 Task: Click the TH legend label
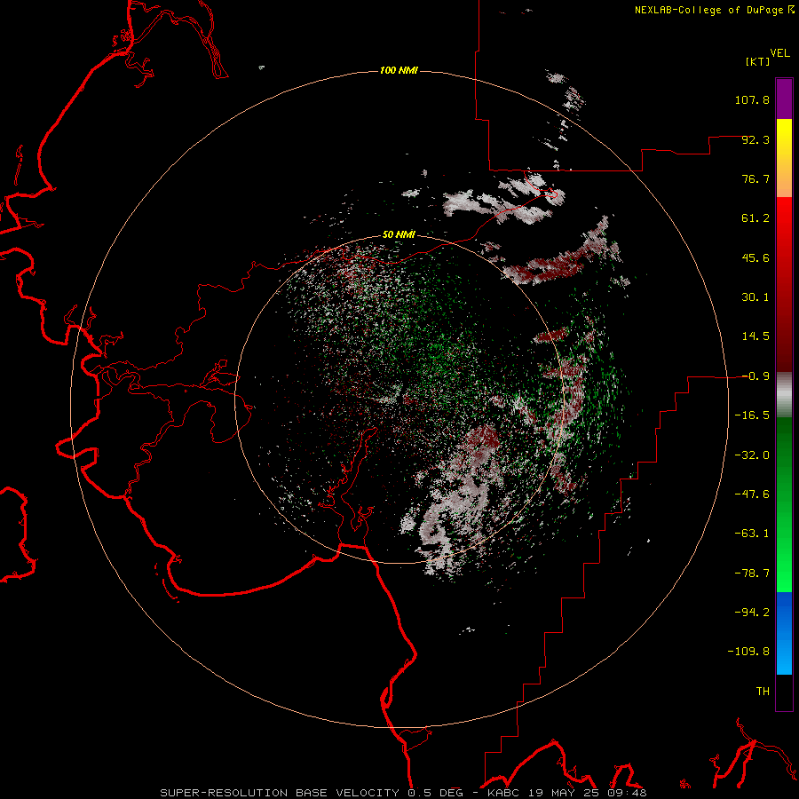pyautogui.click(x=763, y=692)
